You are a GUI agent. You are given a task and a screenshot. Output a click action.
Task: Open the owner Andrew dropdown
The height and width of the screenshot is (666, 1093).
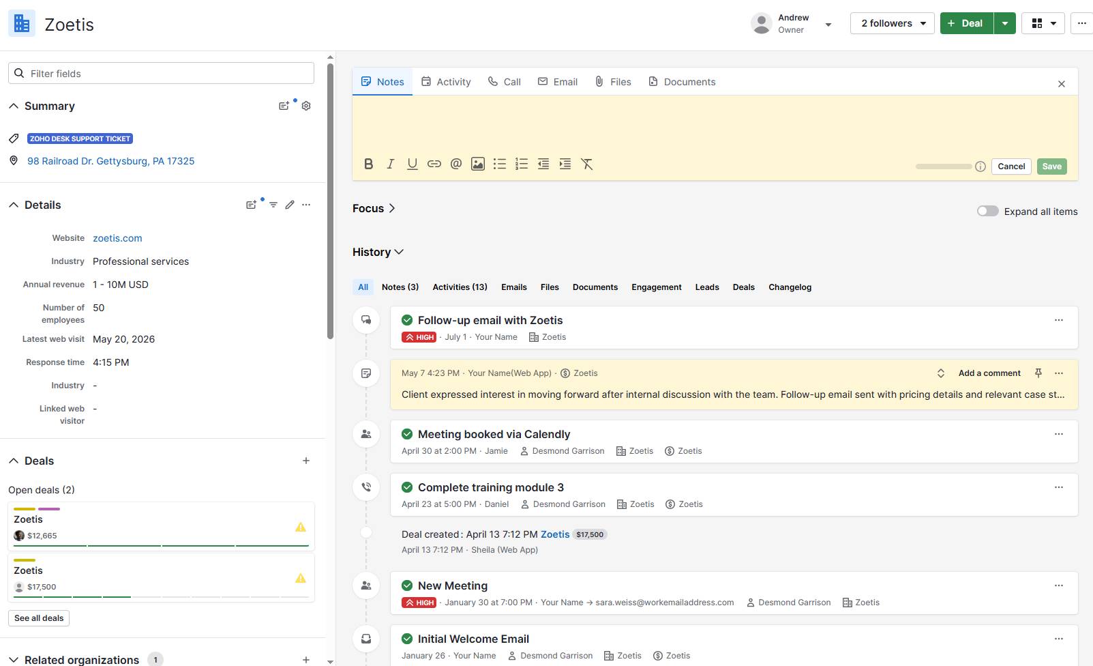[x=828, y=25]
